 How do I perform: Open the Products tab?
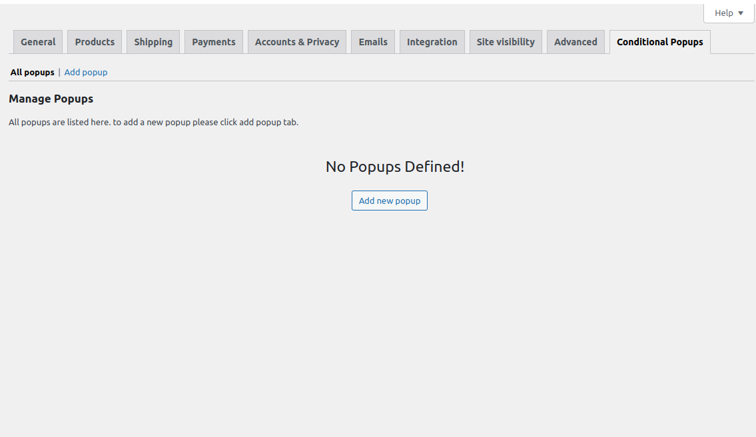tap(94, 41)
